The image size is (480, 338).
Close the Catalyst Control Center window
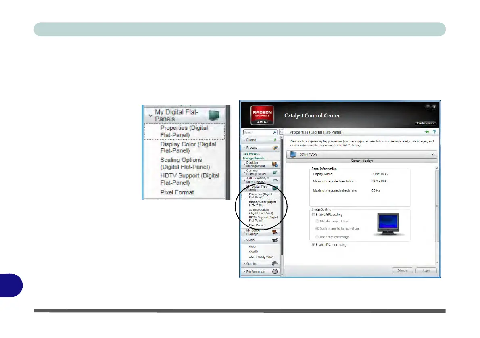point(434,107)
